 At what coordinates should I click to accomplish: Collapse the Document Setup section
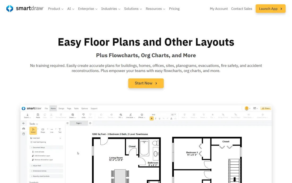[x=46, y=147]
